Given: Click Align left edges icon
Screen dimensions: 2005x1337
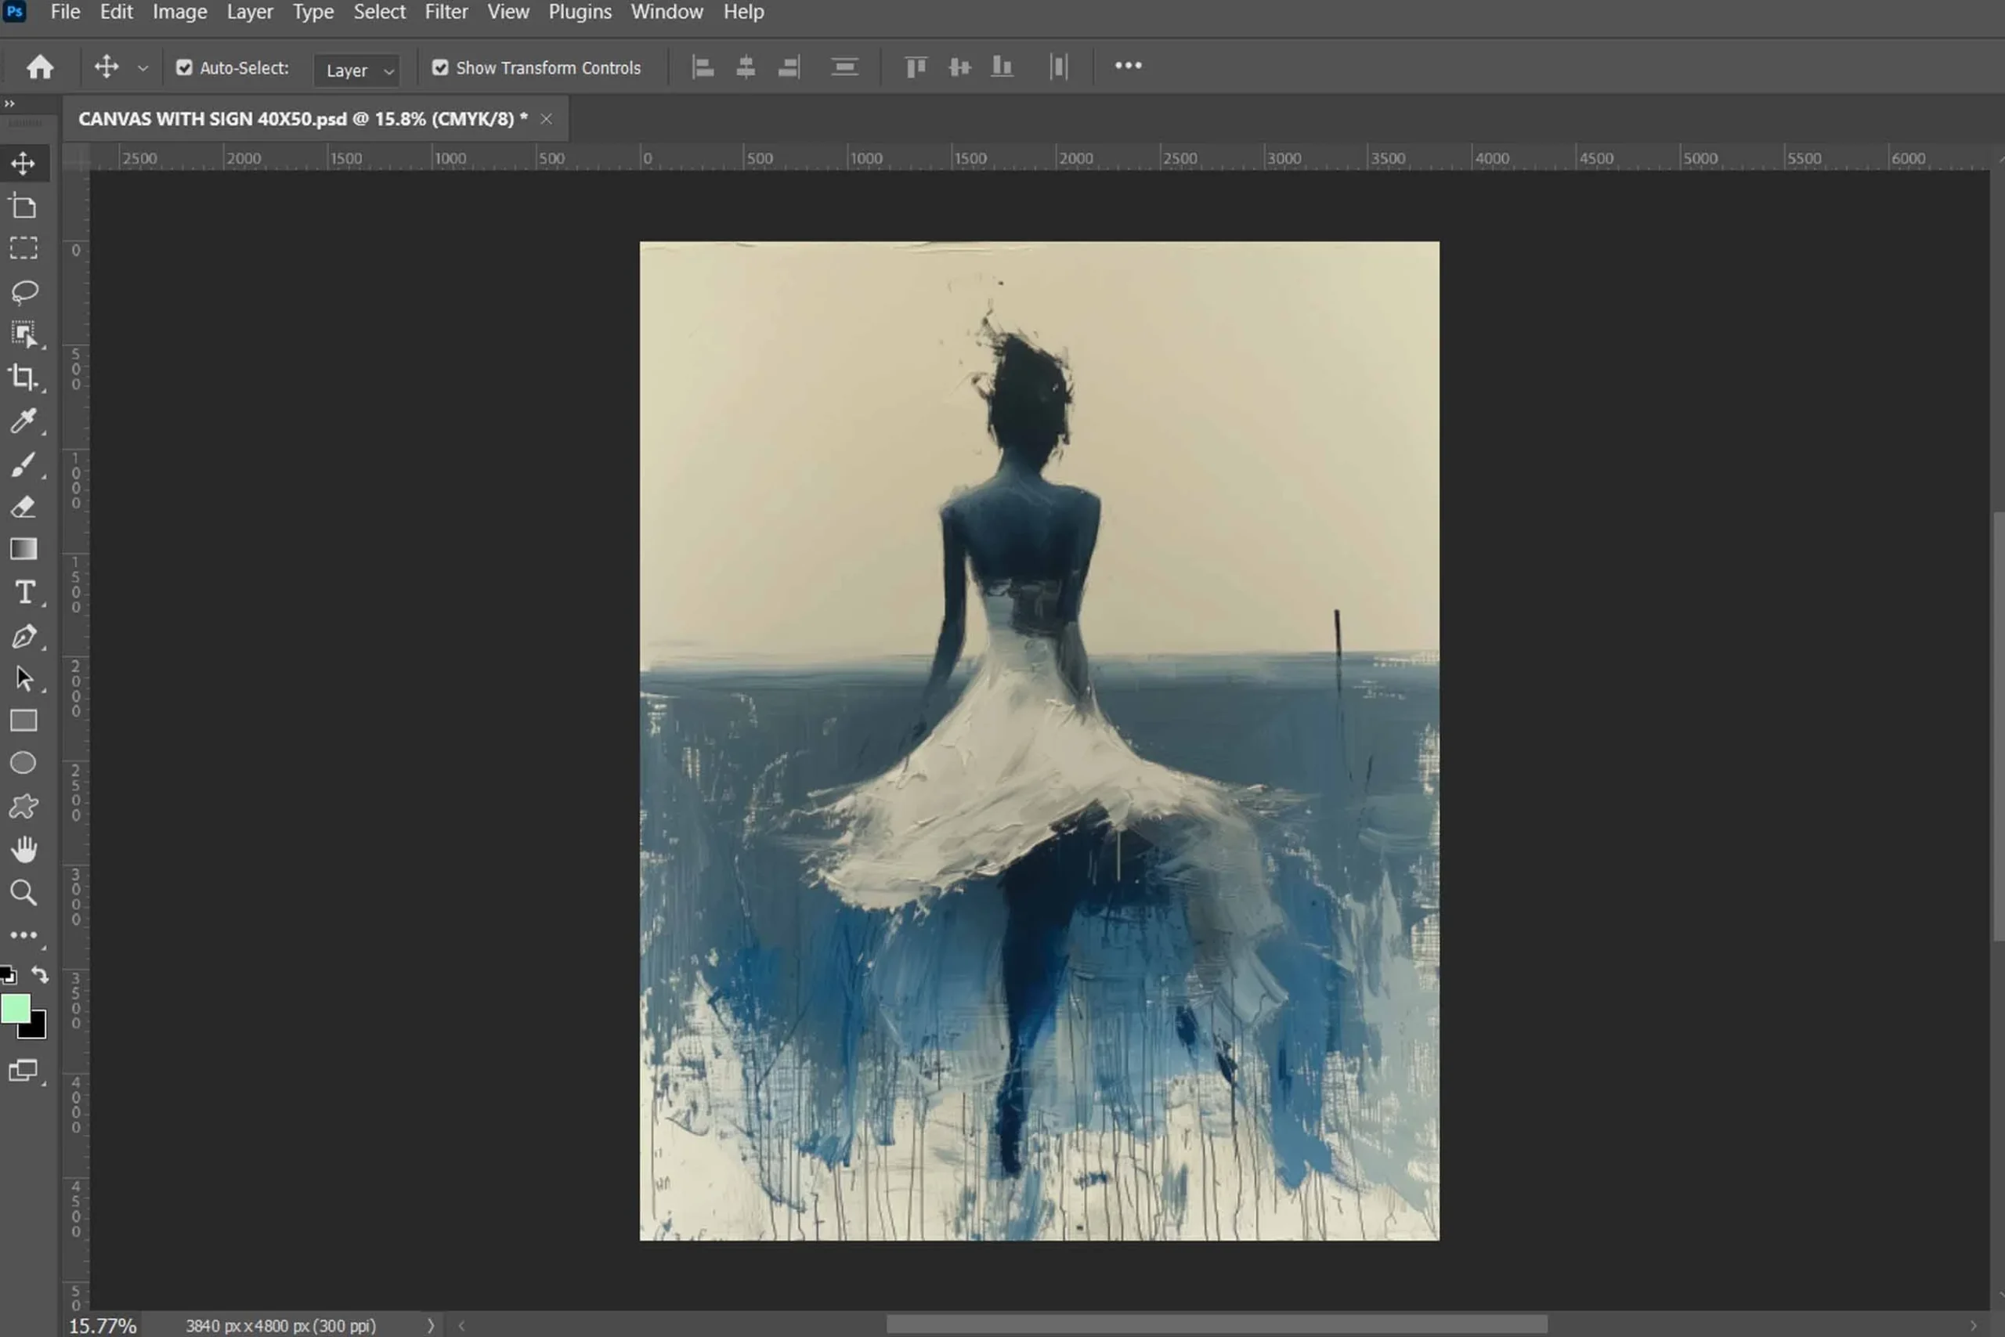Looking at the screenshot, I should (x=703, y=67).
